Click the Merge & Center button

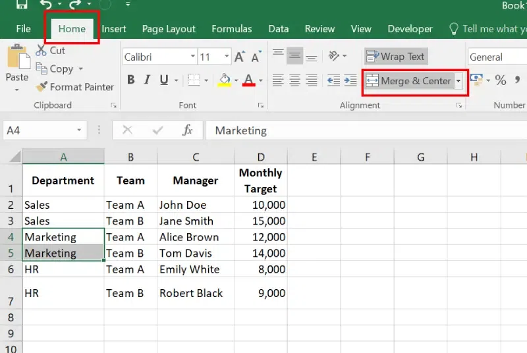[409, 81]
